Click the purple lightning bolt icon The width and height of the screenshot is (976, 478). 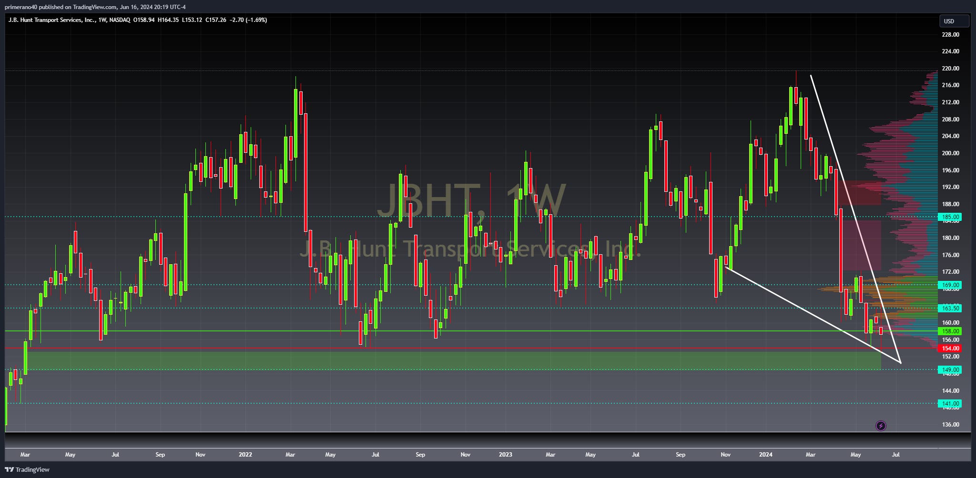click(x=881, y=426)
